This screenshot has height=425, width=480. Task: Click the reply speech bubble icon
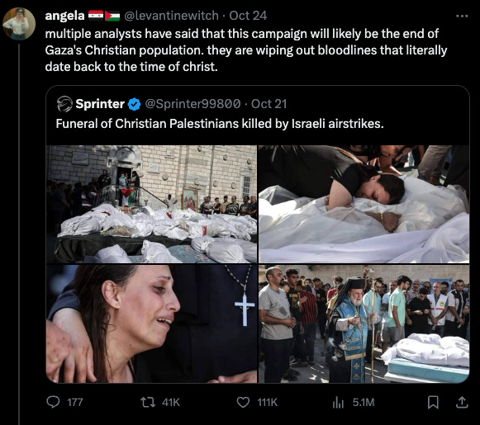coord(53,402)
